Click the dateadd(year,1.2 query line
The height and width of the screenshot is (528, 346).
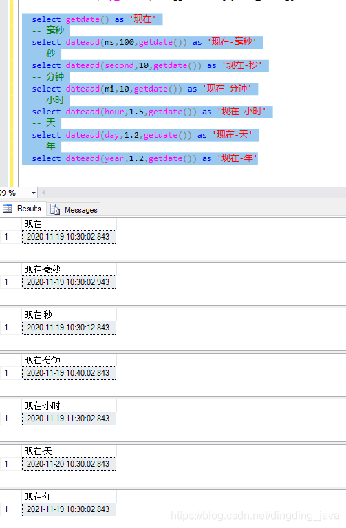tap(144, 158)
